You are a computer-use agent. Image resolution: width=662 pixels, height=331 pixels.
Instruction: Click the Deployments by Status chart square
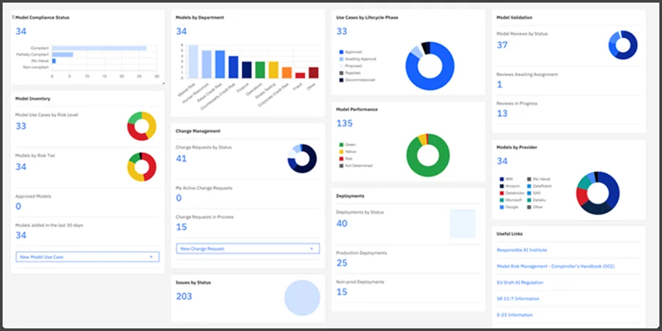(463, 223)
